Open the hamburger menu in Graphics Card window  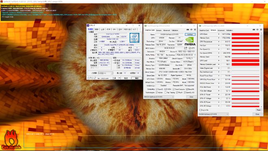195,30
